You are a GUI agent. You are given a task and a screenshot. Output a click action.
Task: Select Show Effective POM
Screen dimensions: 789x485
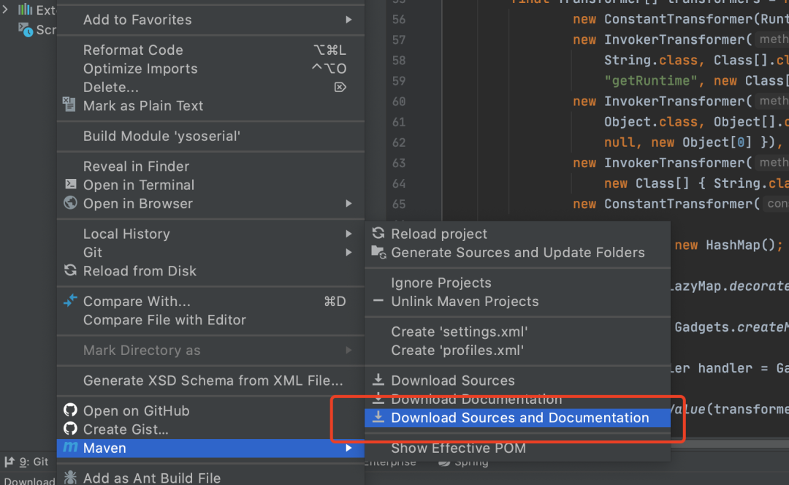pyautogui.click(x=458, y=448)
